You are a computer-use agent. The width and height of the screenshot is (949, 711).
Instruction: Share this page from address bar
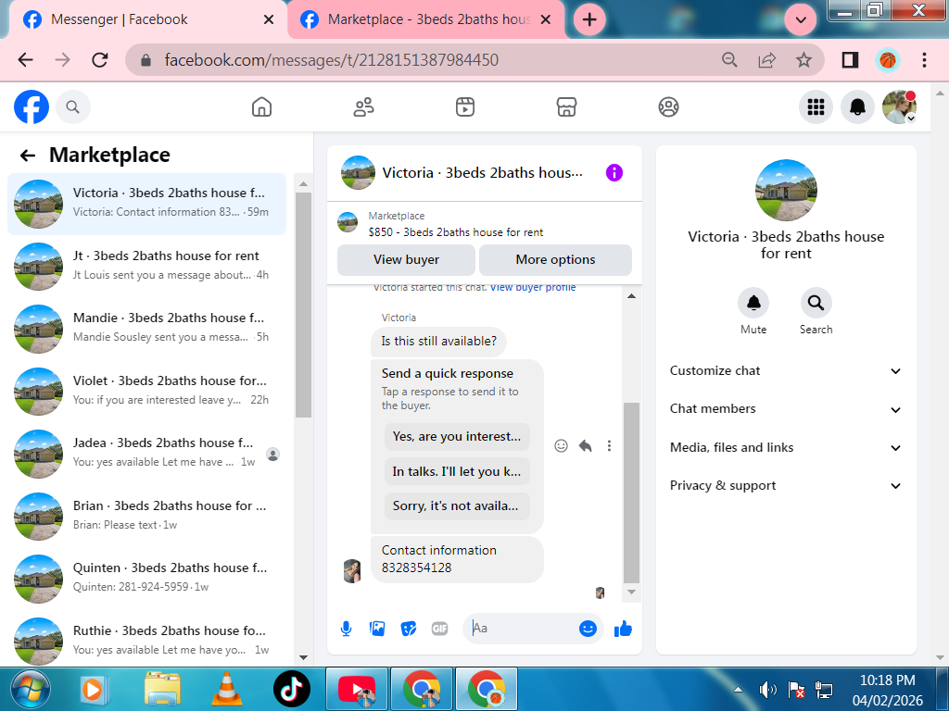tap(766, 60)
